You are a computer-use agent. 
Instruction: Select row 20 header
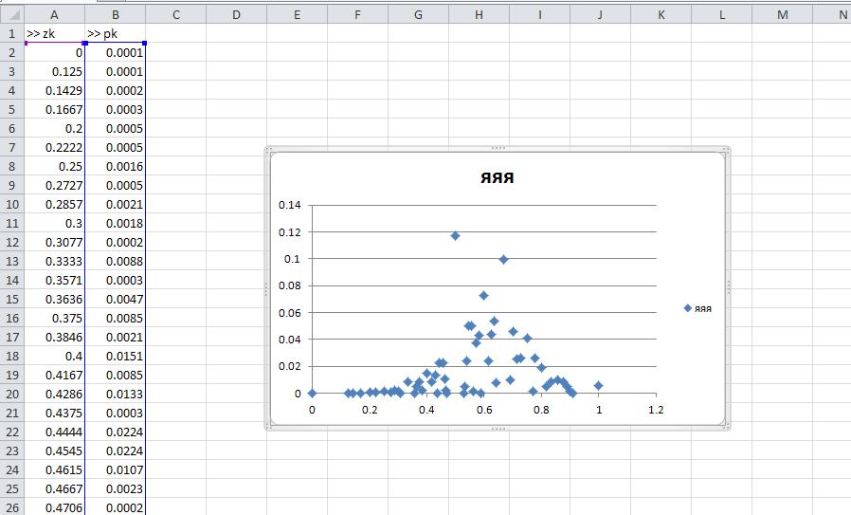coord(12,394)
